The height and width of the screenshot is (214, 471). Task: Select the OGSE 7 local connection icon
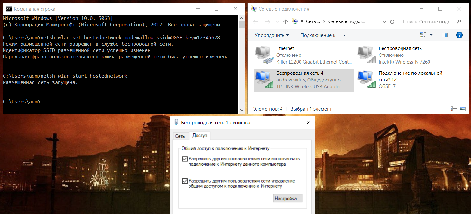point(367,80)
